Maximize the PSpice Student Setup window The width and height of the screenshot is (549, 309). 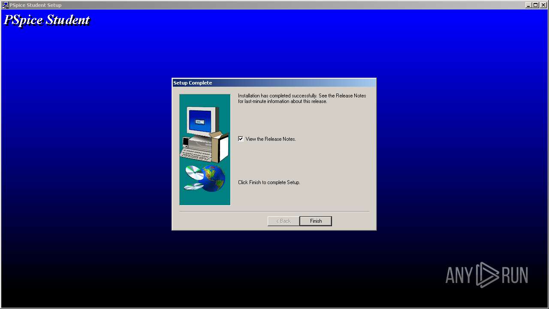click(x=535, y=5)
